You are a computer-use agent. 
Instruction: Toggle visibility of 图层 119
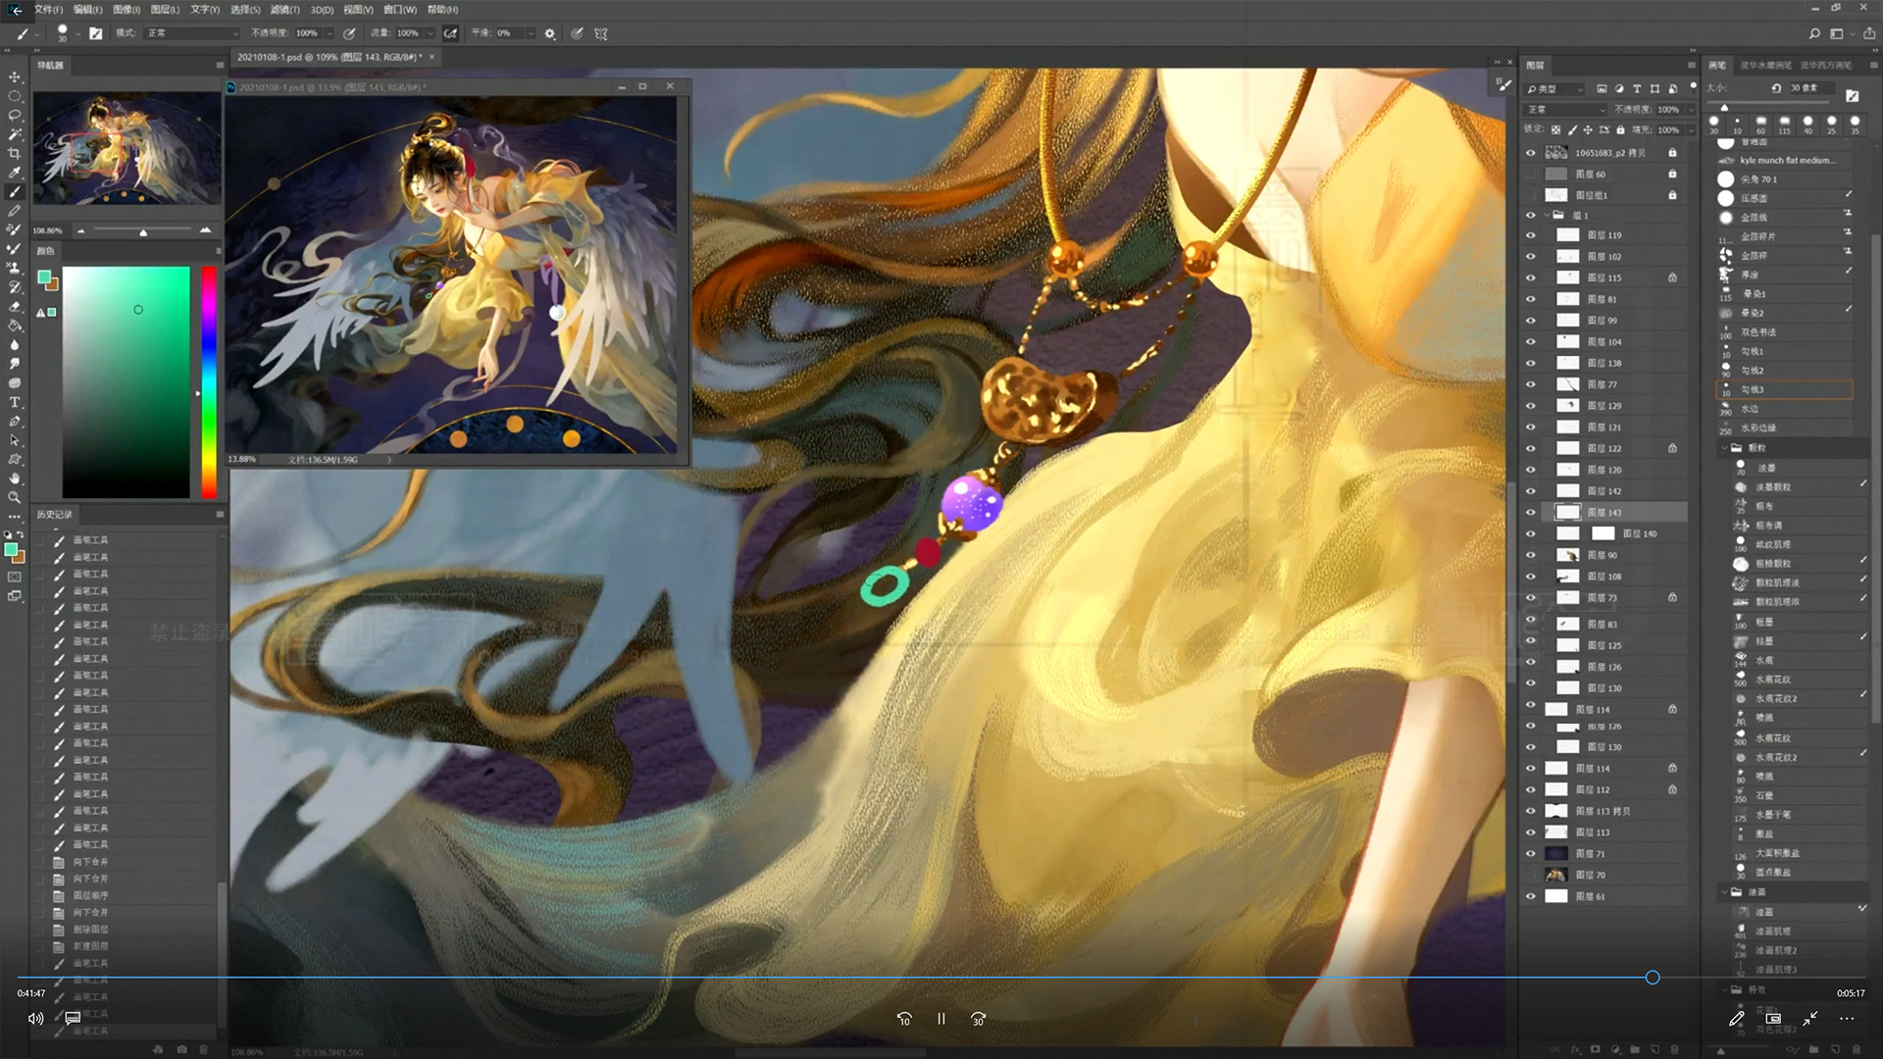pyautogui.click(x=1531, y=235)
